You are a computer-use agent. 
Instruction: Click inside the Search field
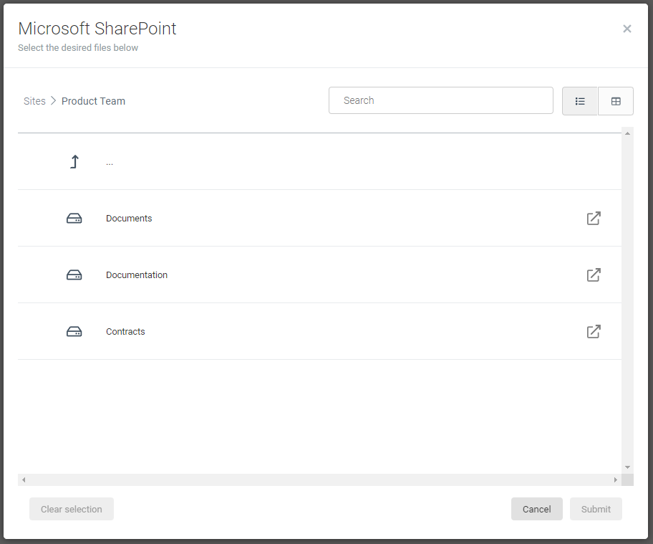(440, 100)
